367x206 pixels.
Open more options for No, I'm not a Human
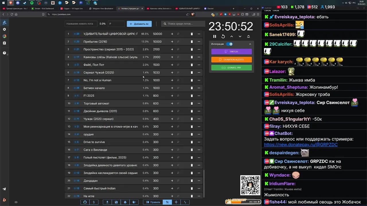coord(199,80)
